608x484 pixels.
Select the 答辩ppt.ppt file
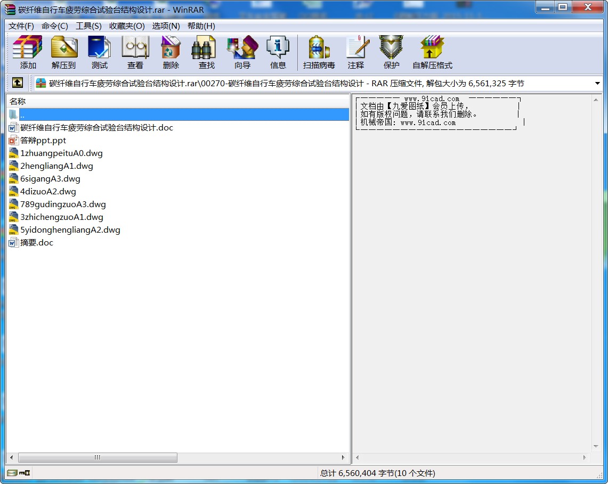click(43, 141)
